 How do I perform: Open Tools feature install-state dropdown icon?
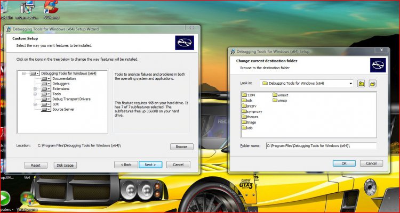46,94
